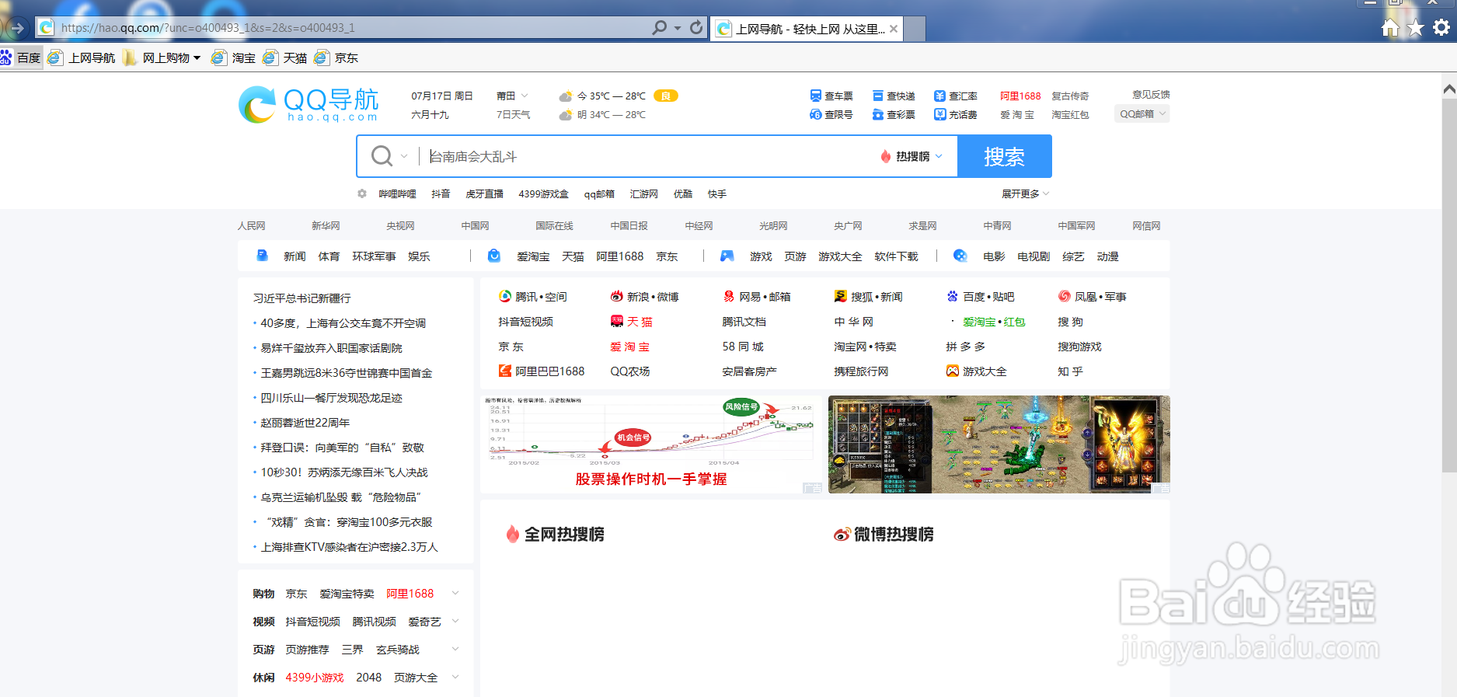Expand the 休闲 category row arrow
Image resolution: width=1457 pixels, height=697 pixels.
click(455, 677)
